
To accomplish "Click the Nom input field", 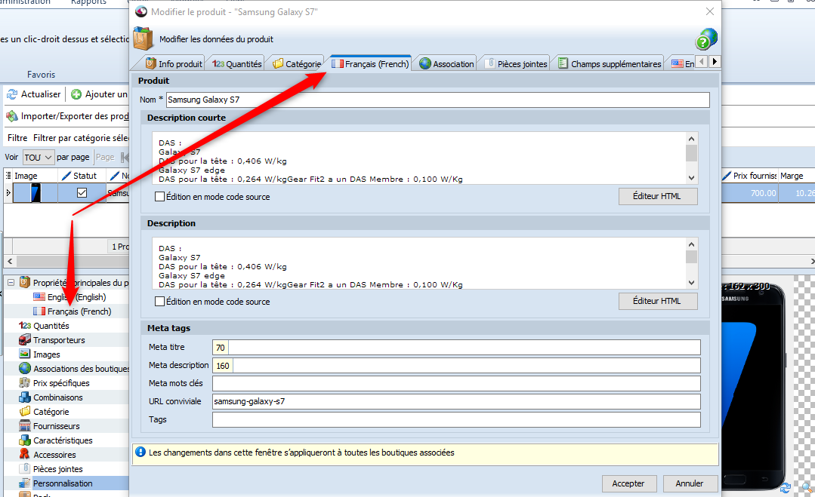I will 437,100.
